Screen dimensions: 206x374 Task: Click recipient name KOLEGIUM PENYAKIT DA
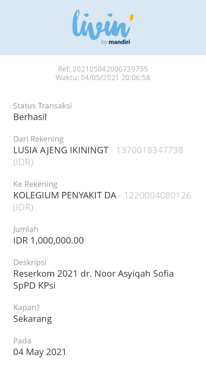click(65, 195)
